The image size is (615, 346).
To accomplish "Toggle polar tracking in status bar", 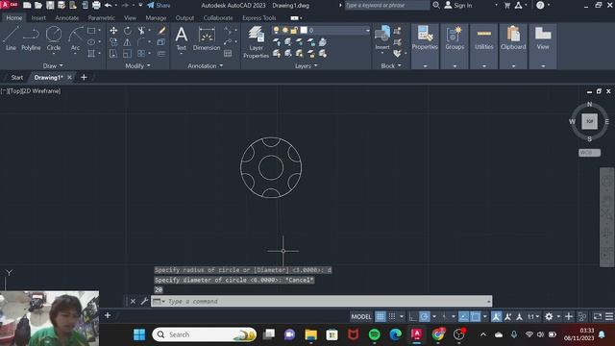I will 425,316.
